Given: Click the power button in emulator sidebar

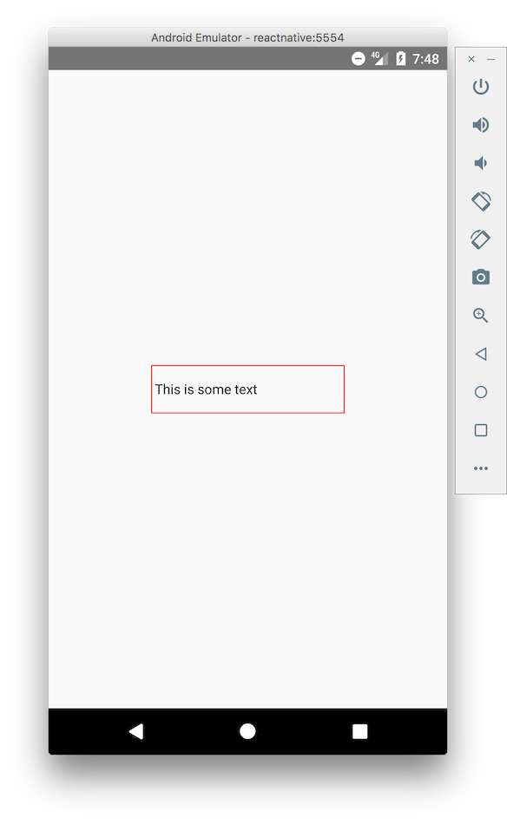Looking at the screenshot, I should (x=481, y=87).
